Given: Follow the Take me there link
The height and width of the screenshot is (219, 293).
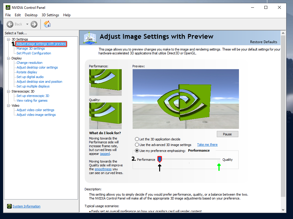Looking at the screenshot, I should pyautogui.click(x=207, y=145).
